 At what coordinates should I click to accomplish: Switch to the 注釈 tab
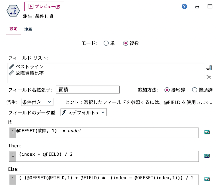[x=28, y=29]
